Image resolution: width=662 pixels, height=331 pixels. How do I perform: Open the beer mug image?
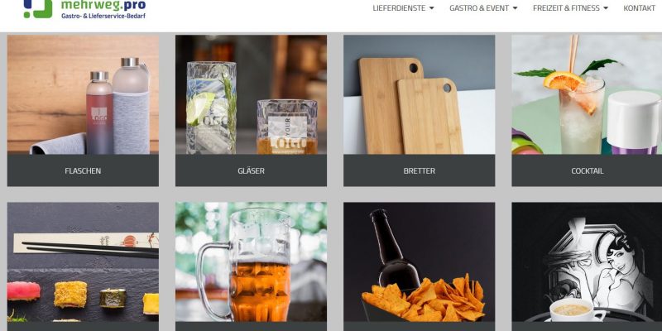[251, 261]
